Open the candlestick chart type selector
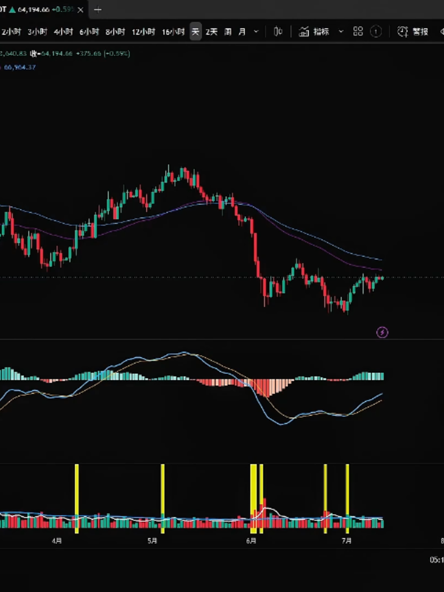 [x=278, y=32]
